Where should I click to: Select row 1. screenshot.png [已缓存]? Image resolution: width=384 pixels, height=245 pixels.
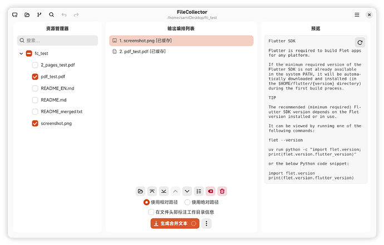[x=181, y=41]
